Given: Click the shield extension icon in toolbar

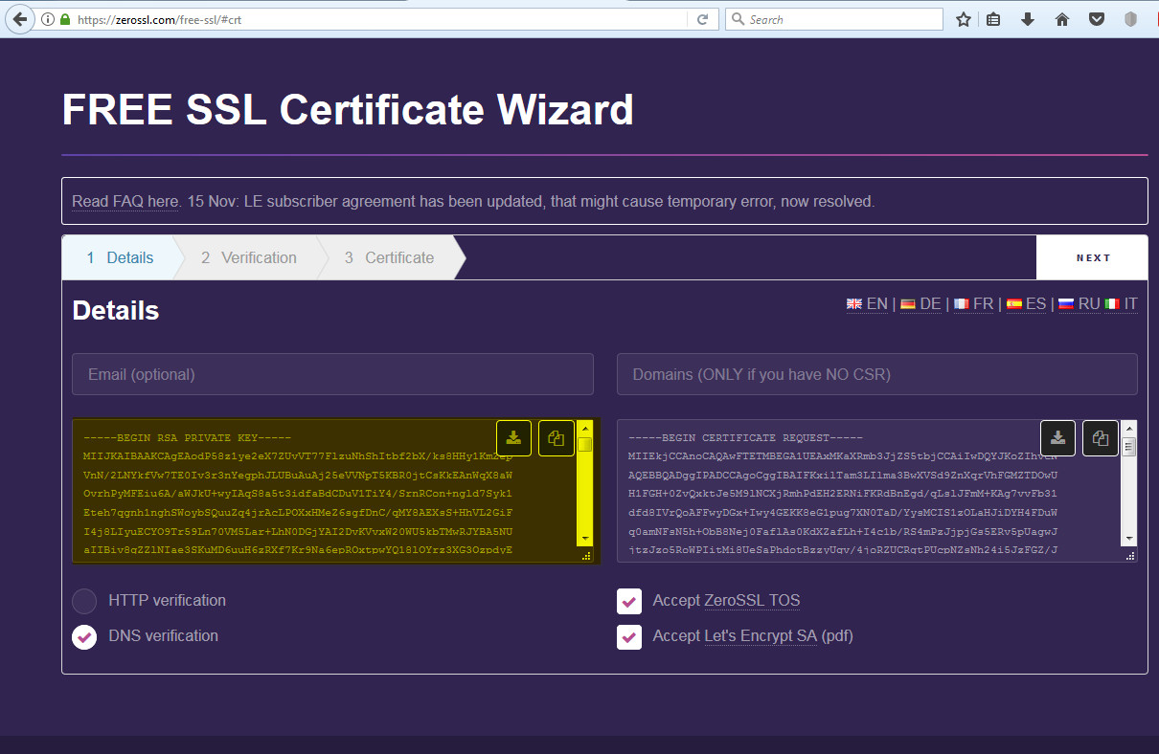Looking at the screenshot, I should (1131, 19).
